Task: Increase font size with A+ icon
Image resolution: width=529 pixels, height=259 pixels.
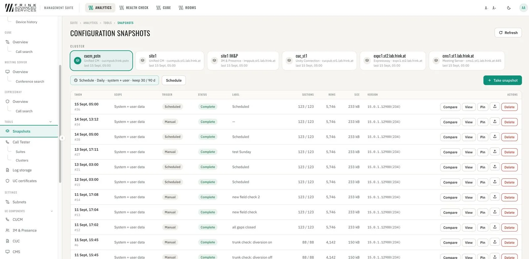Action: pyautogui.click(x=494, y=8)
